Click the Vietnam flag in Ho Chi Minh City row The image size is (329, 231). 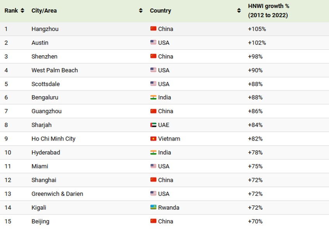click(153, 139)
